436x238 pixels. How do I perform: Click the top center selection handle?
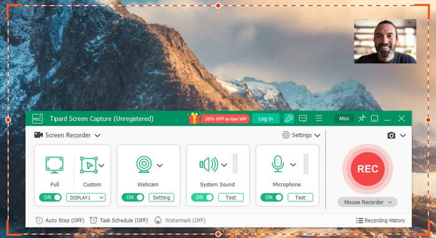(x=218, y=6)
